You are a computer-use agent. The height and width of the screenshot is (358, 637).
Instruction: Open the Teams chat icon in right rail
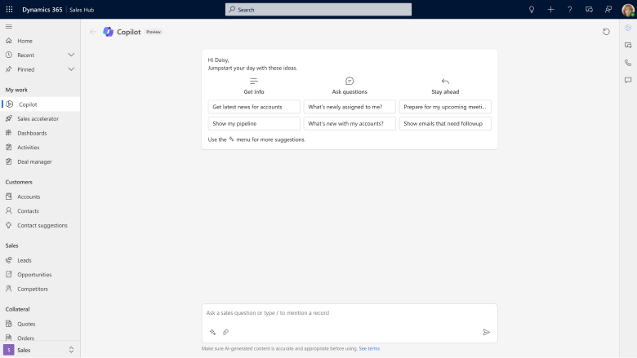[x=628, y=45]
